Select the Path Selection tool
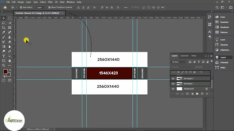This screenshot has height=131, width=234. (x=10, y=56)
